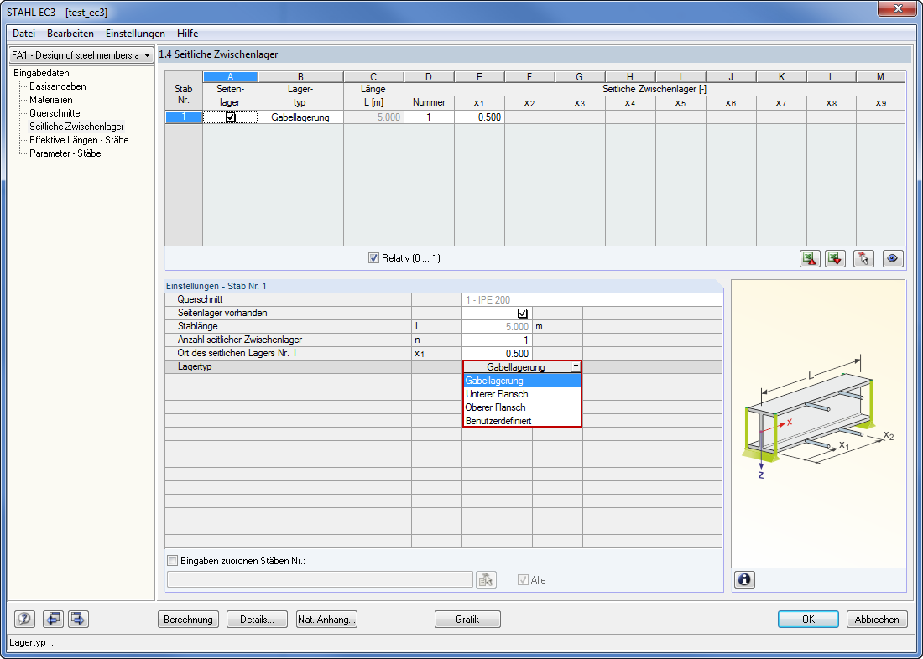Open Effektive Längen - Stäbe in navigator
Image resolution: width=923 pixels, height=659 pixels.
click(x=79, y=140)
